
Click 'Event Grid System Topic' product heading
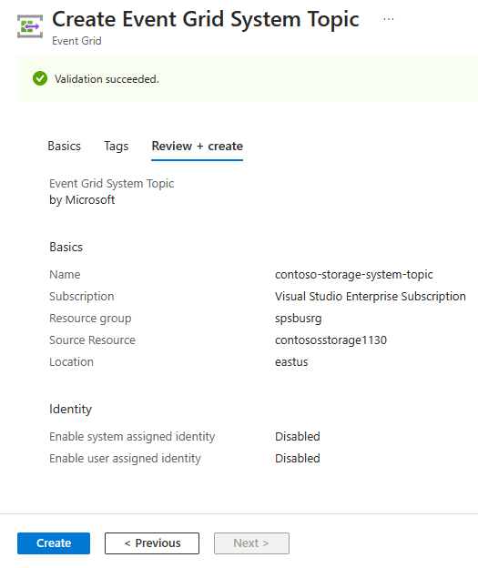(112, 184)
